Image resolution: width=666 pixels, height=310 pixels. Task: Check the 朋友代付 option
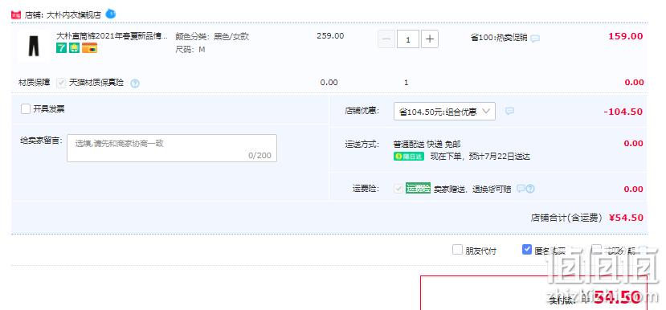click(457, 250)
